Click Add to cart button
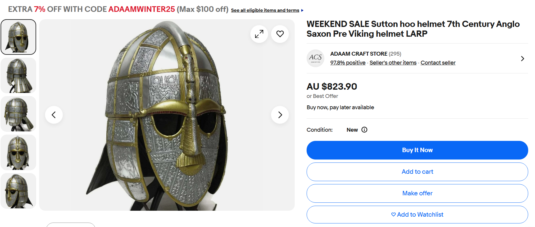This screenshot has width=535, height=227. pyautogui.click(x=417, y=172)
